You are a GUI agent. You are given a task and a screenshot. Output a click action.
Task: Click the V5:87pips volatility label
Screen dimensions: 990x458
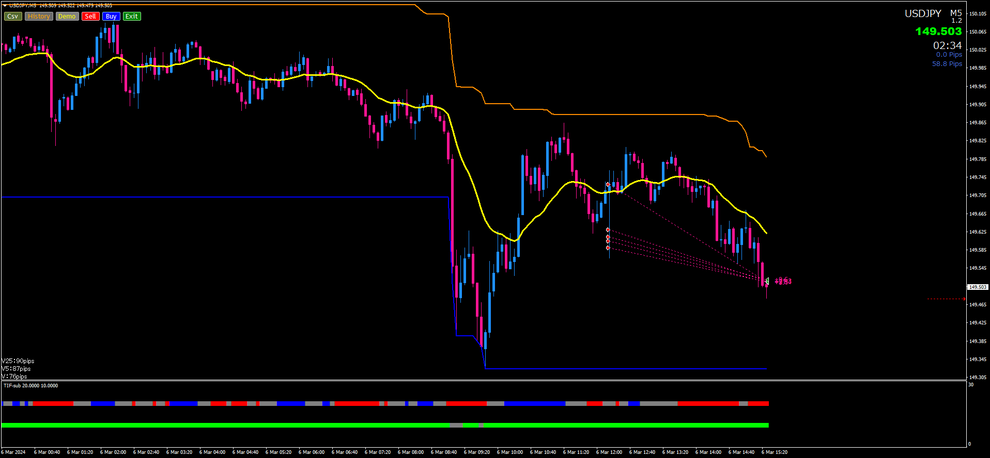click(16, 369)
